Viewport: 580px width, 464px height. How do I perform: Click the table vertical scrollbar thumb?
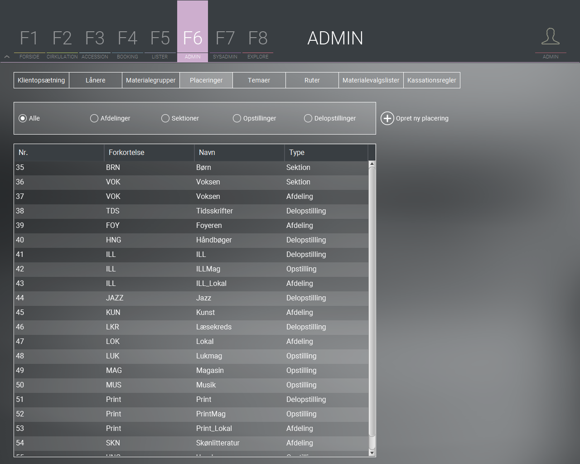coord(372,301)
